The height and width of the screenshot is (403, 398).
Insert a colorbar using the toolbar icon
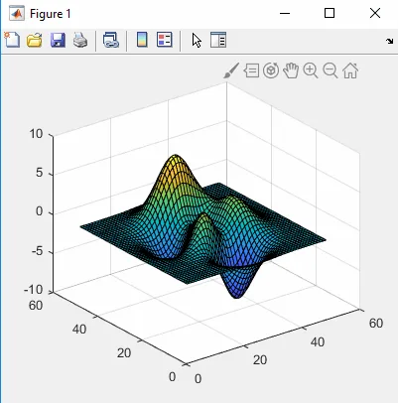pos(142,40)
